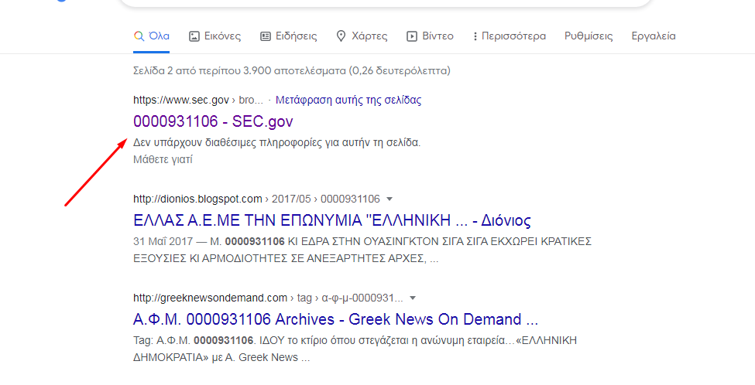Click the images icon beside Εικόνες

tap(194, 36)
